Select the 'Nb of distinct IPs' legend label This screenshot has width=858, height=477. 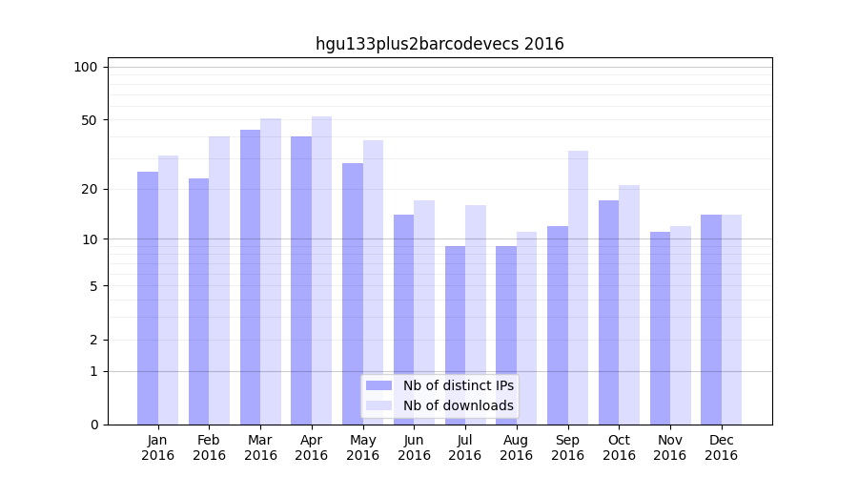click(x=458, y=385)
